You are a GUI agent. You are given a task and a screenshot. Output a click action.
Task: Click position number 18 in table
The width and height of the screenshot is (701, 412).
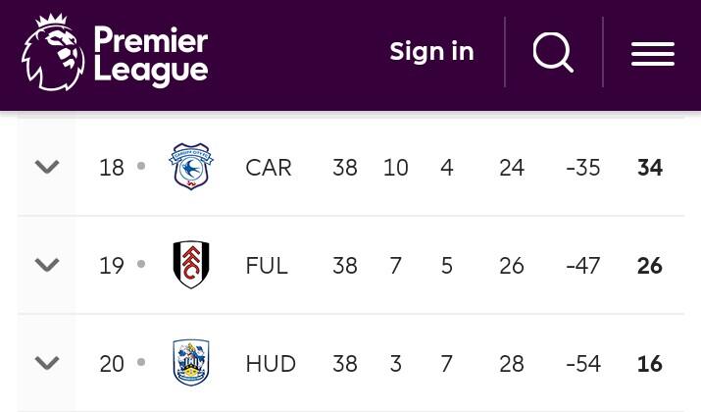pos(112,168)
